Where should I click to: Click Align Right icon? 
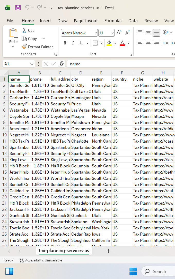(156, 43)
